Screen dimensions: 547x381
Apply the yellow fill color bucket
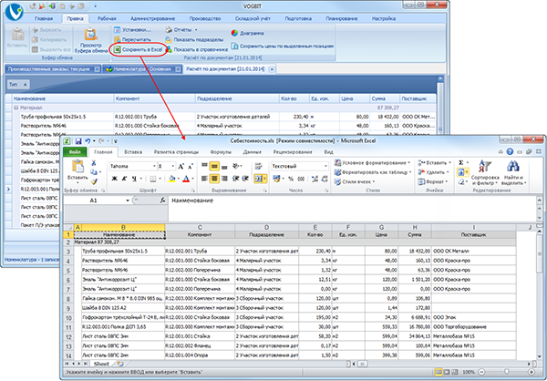coord(171,179)
